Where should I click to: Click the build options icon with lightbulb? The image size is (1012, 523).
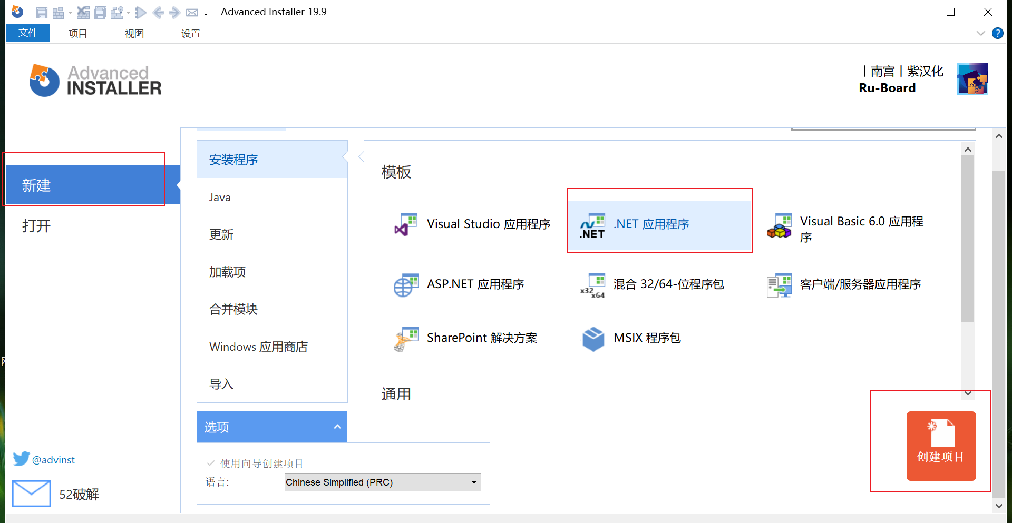coord(117,13)
